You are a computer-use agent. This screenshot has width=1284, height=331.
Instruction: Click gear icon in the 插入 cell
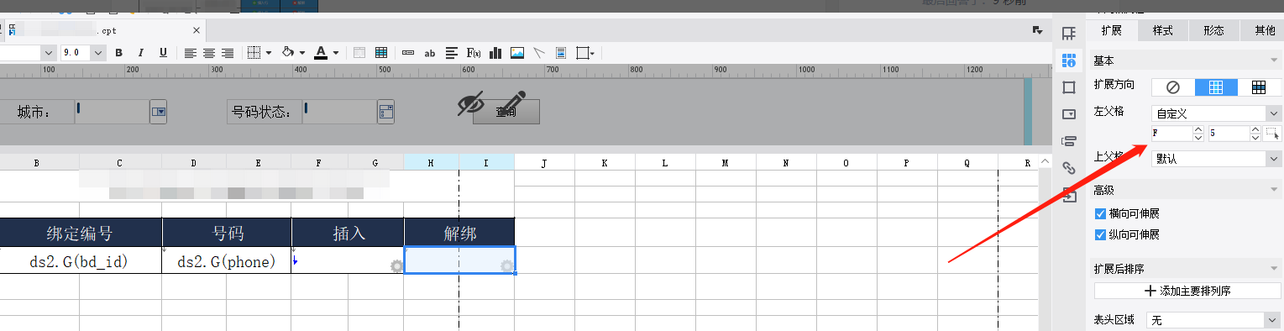pyautogui.click(x=397, y=266)
